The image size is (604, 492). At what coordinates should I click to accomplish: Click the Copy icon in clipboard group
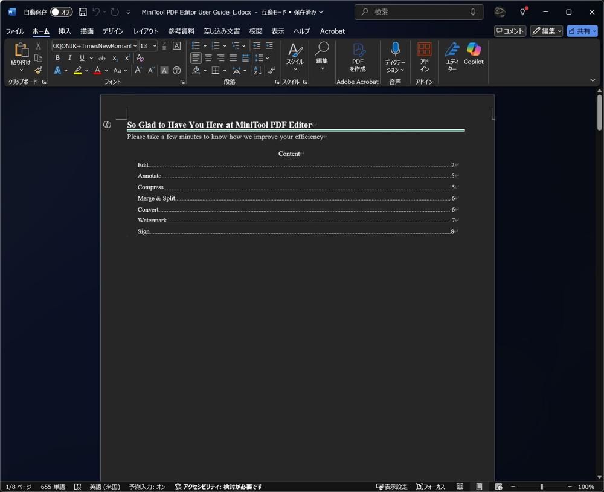point(38,58)
